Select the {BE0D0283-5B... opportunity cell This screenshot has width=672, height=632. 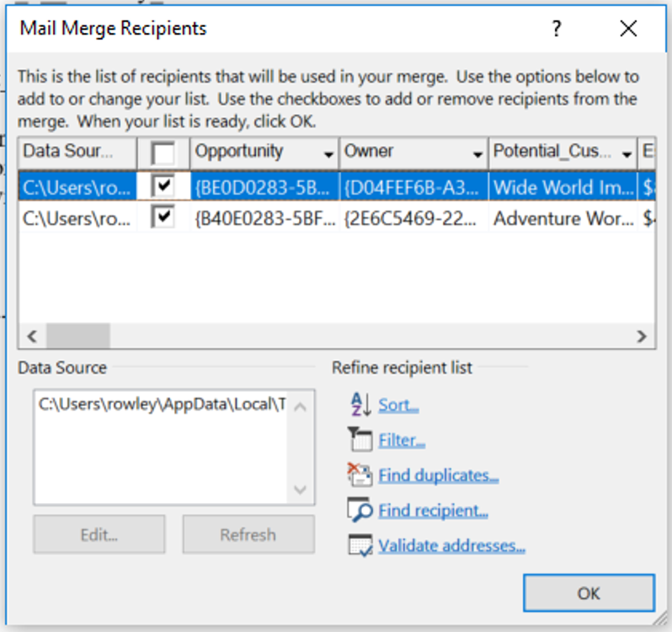click(264, 187)
